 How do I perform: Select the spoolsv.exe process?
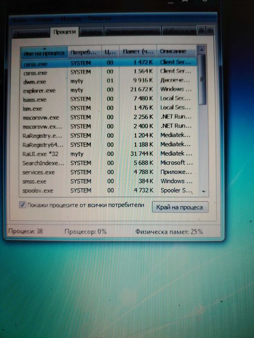pyautogui.click(x=109, y=191)
